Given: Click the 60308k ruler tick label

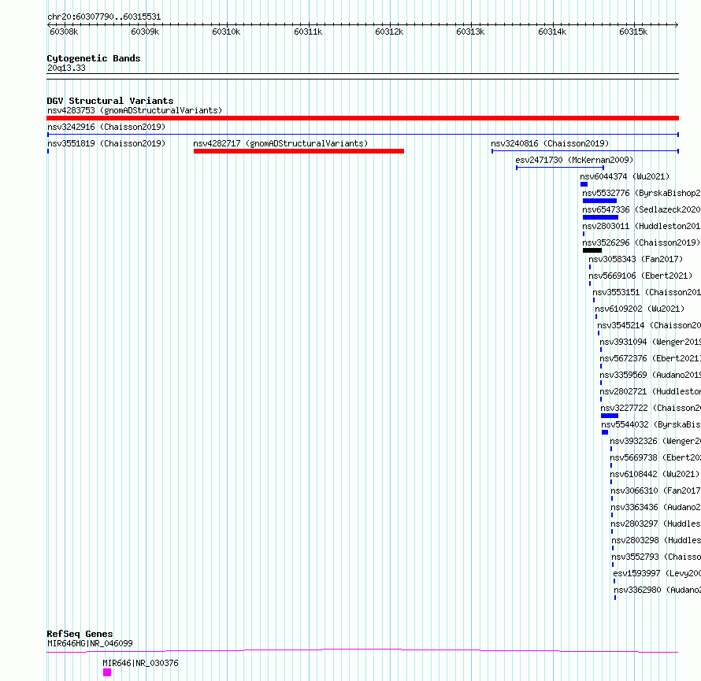Looking at the screenshot, I should pyautogui.click(x=64, y=32).
